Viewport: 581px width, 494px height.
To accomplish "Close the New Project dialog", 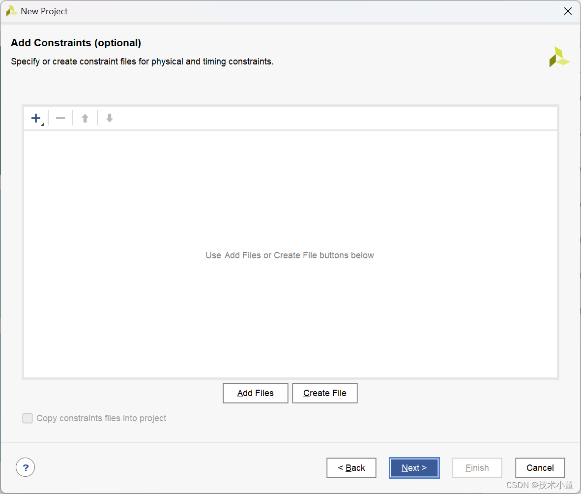I will tap(568, 11).
